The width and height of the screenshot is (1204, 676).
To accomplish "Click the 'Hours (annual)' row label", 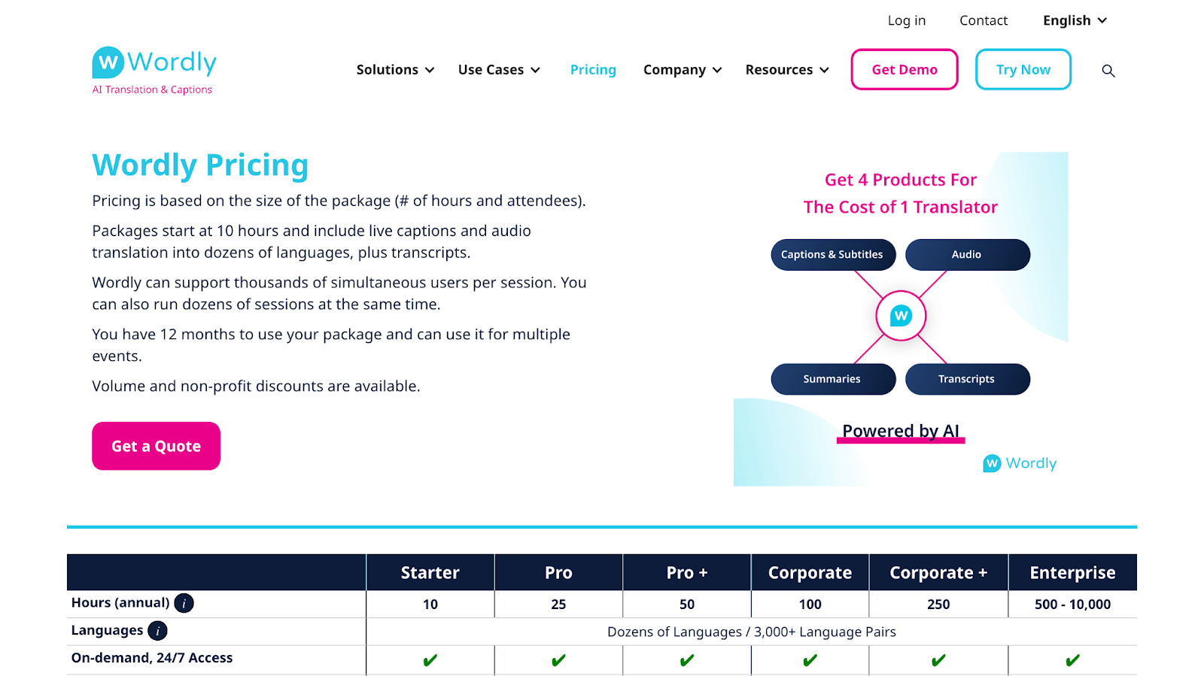I will point(120,603).
